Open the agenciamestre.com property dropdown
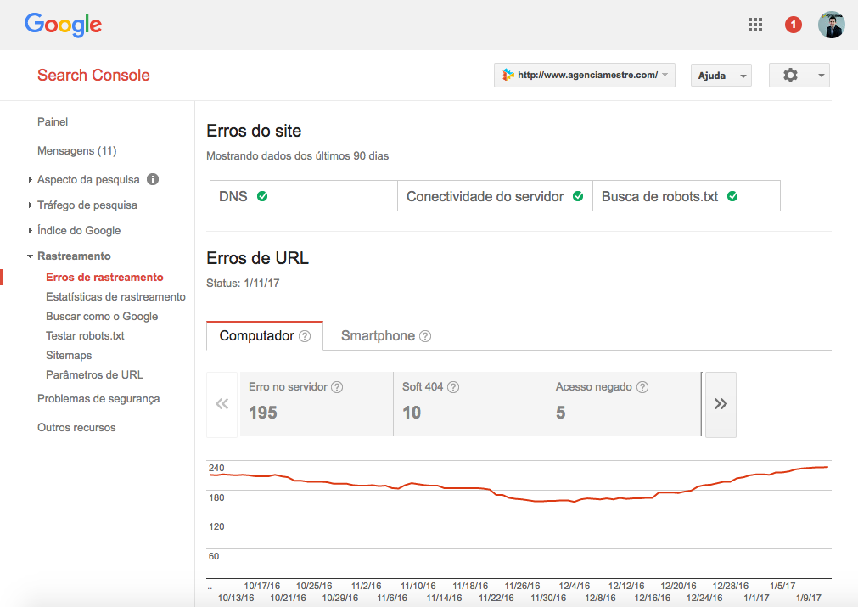This screenshot has height=607, width=858. click(x=584, y=75)
